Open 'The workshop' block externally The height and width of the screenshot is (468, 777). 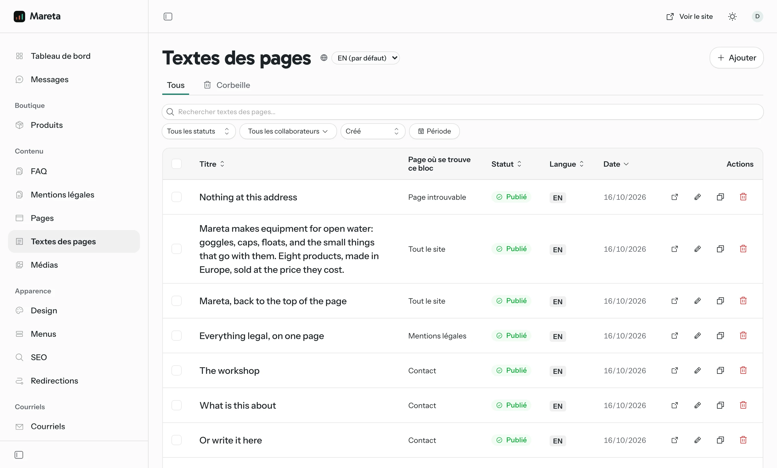pyautogui.click(x=674, y=371)
